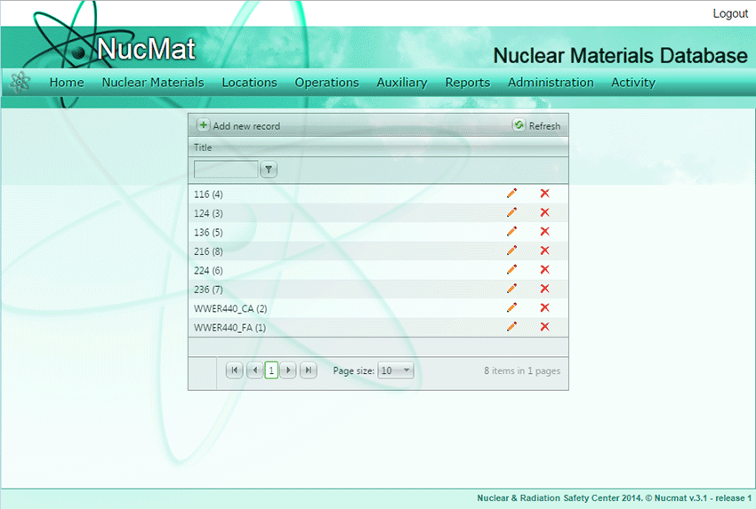Remove the WWER440_FA (1) record
Image resolution: width=756 pixels, height=509 pixels.
click(x=544, y=327)
